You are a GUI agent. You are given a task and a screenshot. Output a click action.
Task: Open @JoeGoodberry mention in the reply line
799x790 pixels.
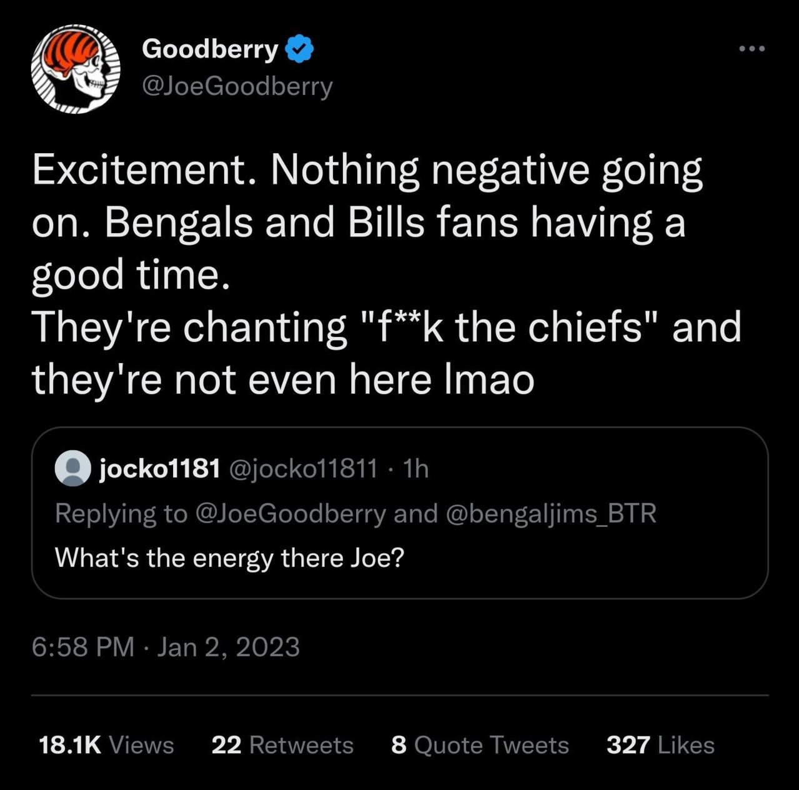click(290, 514)
